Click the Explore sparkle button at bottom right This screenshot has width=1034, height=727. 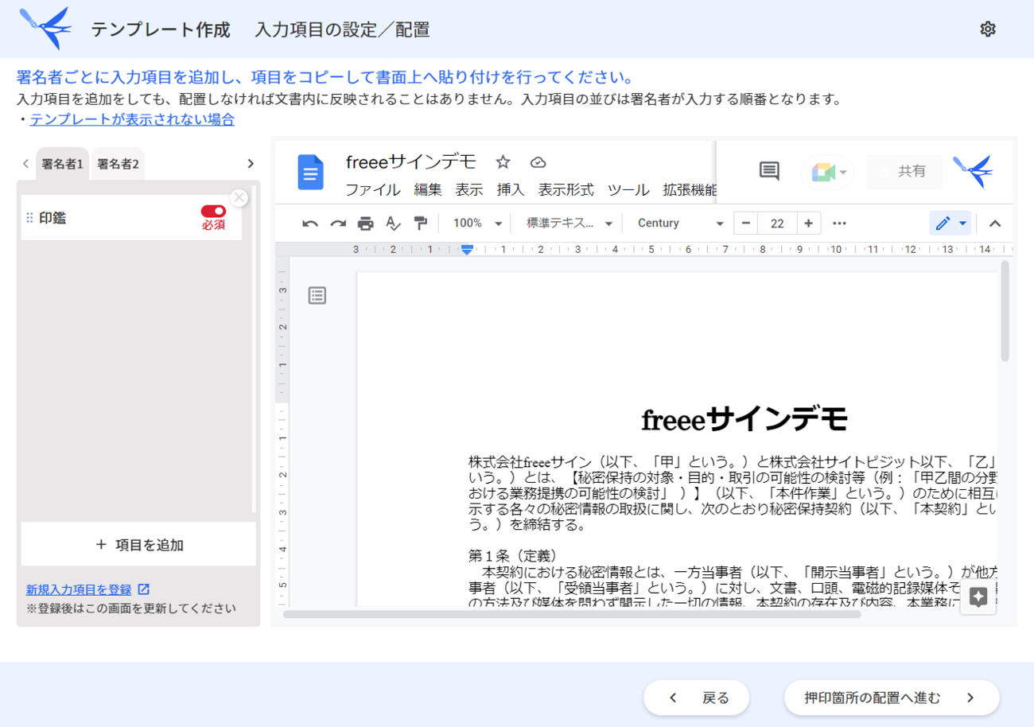point(978,597)
